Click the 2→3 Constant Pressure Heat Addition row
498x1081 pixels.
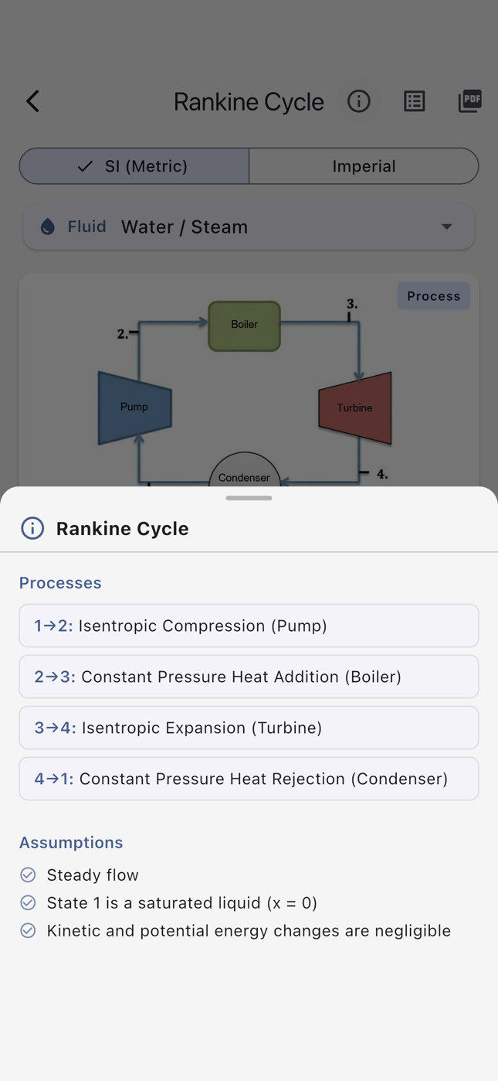[249, 677]
